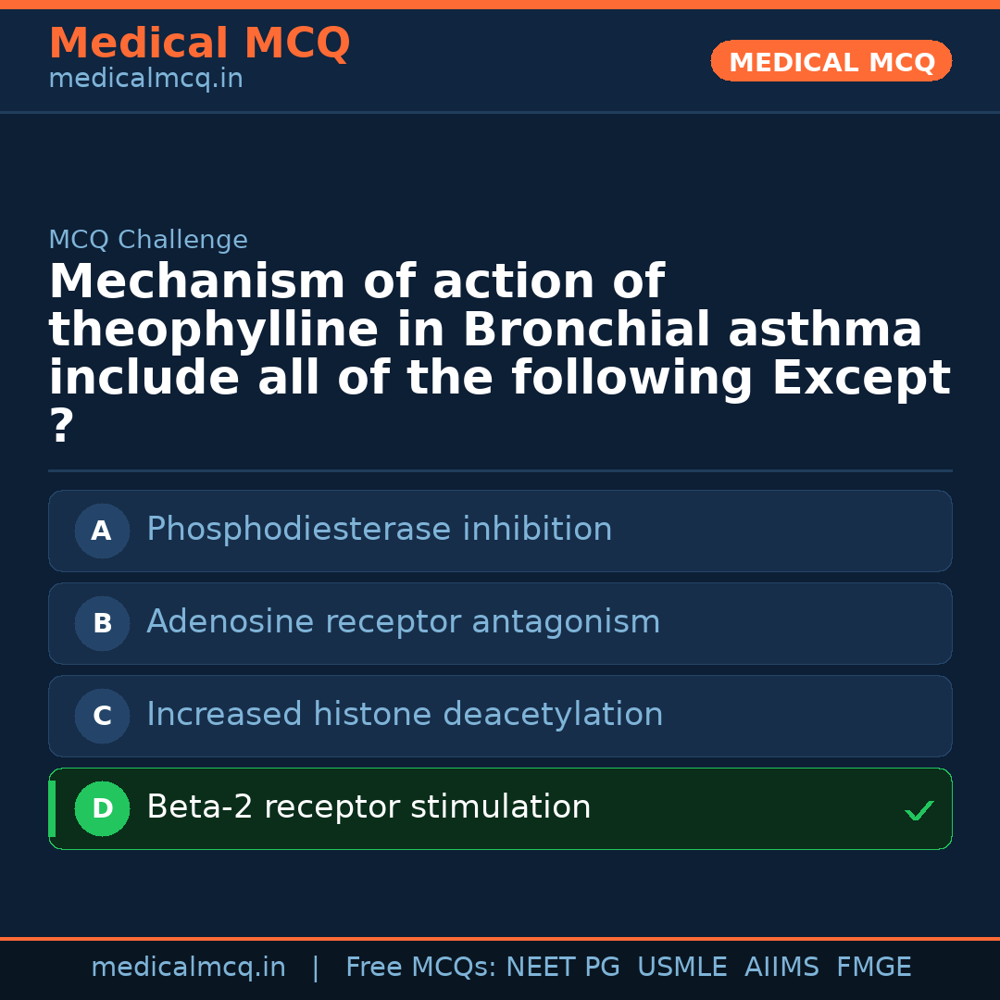Select the B letter circle icon
The image size is (1000, 1000).
[102, 624]
